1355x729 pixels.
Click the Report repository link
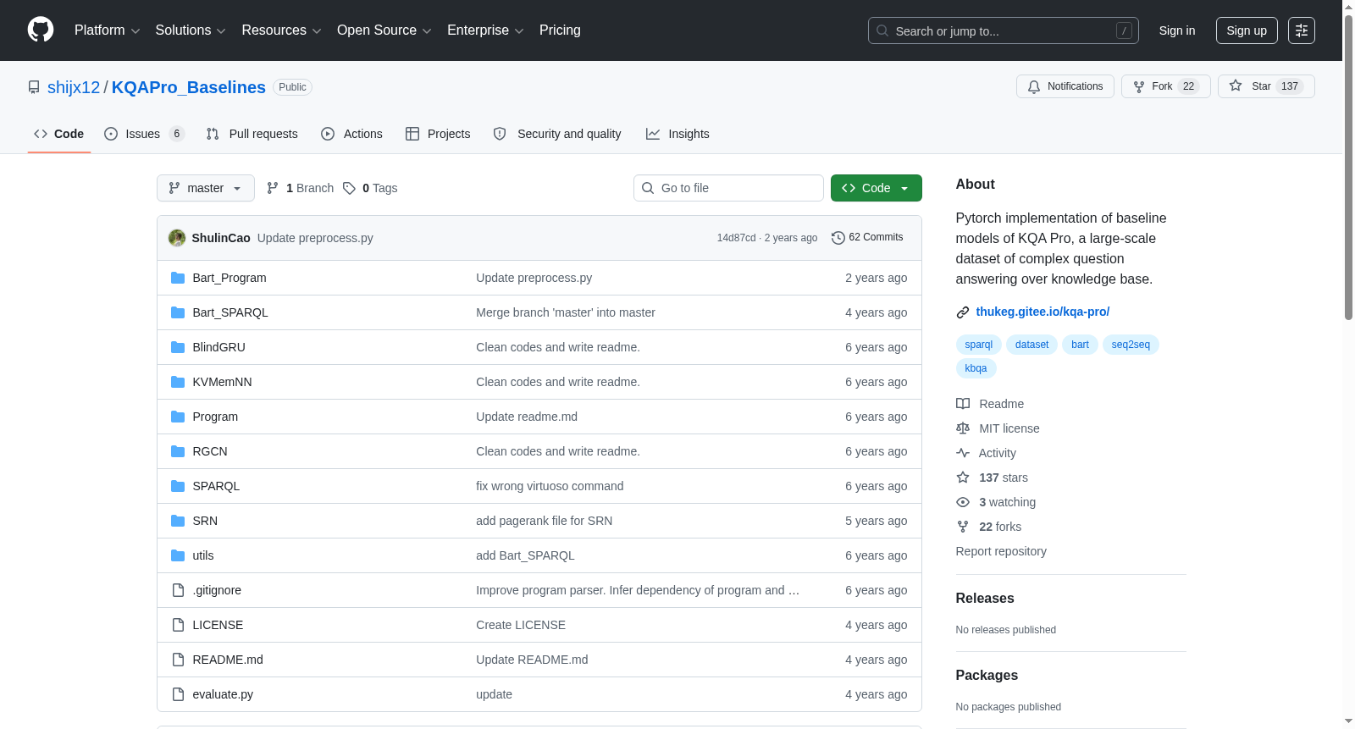(1001, 551)
